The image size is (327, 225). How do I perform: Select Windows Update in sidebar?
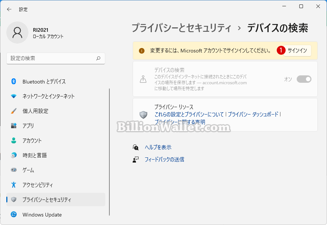(x=56, y=214)
